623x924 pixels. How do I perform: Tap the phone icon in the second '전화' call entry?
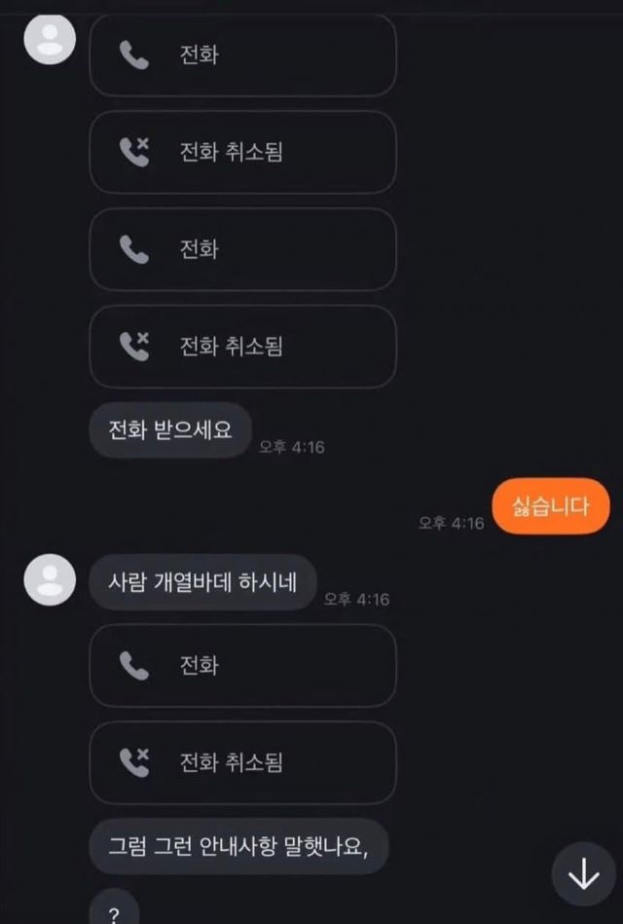pos(134,249)
